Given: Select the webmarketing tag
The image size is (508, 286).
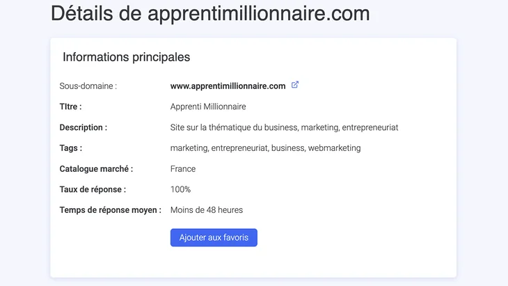Looking at the screenshot, I should click(334, 148).
